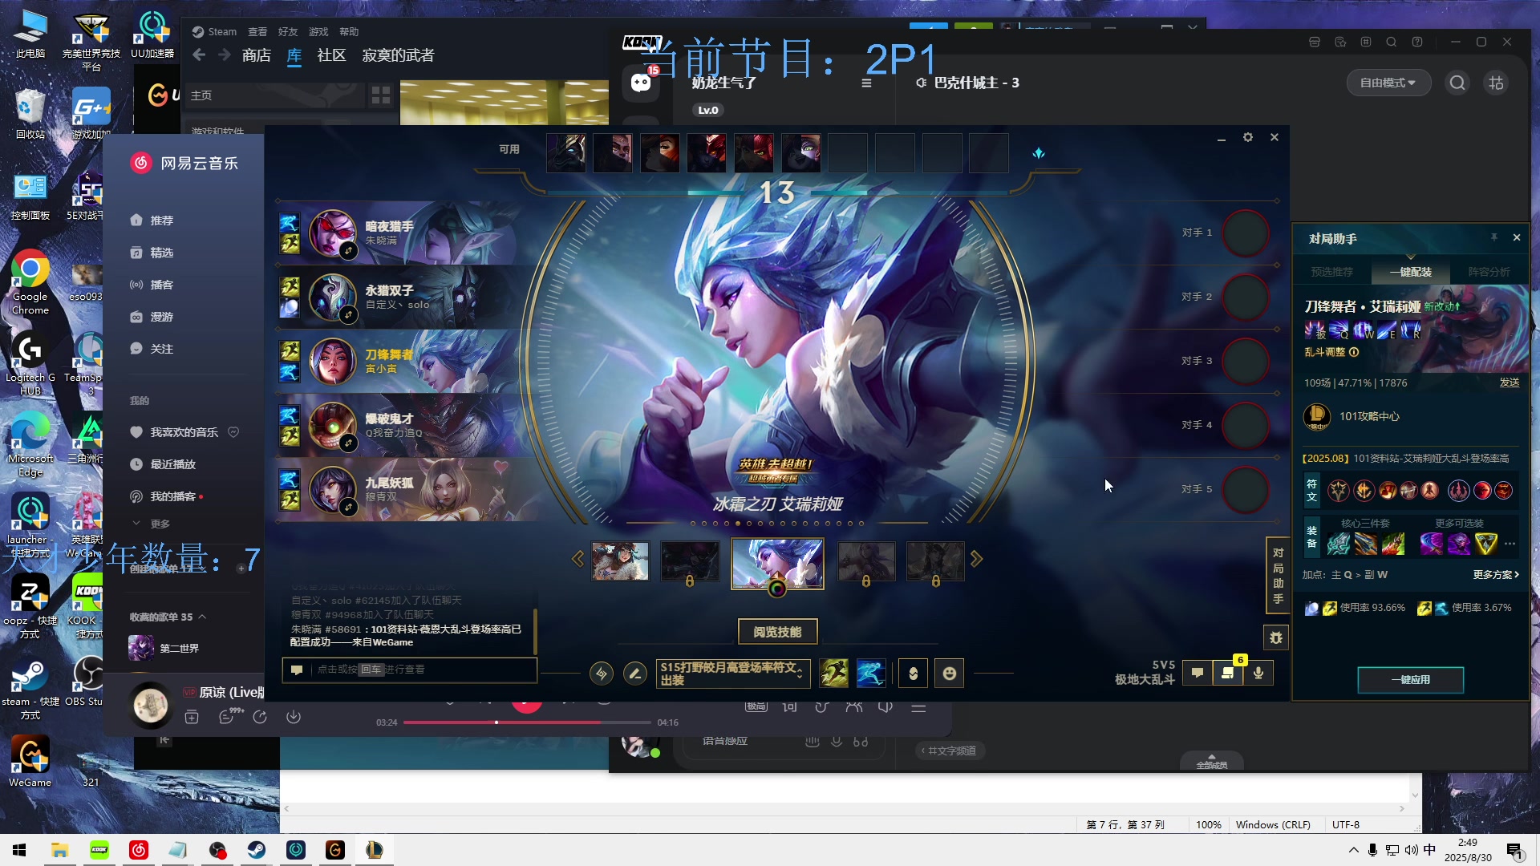Image resolution: width=1540 pixels, height=866 pixels.
Task: Switch to 预选推荐 tab in assistant
Action: (1331, 272)
